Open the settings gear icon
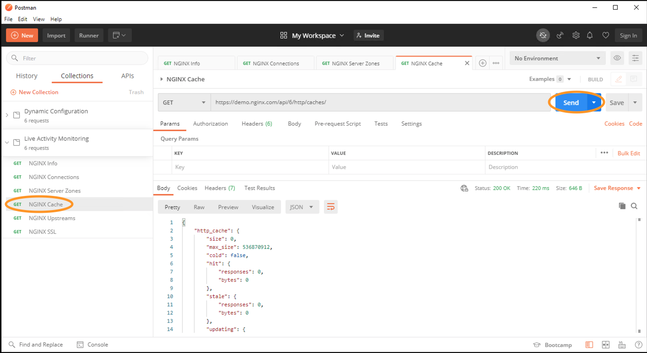 click(x=576, y=36)
